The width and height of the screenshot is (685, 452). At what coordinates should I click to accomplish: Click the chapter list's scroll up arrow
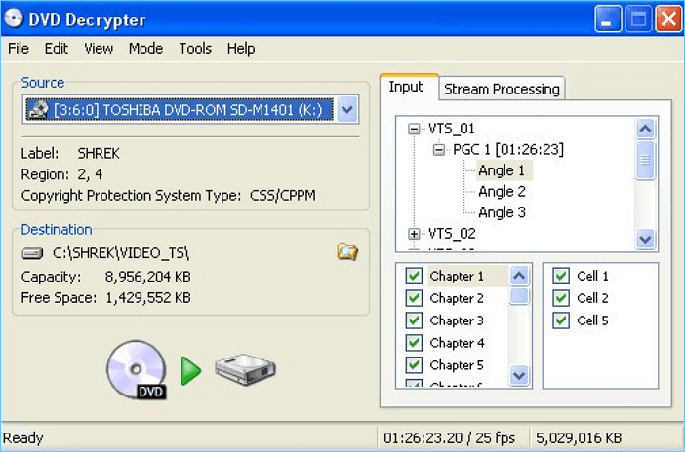[x=519, y=276]
